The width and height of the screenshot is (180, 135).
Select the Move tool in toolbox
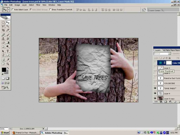coord(8,22)
